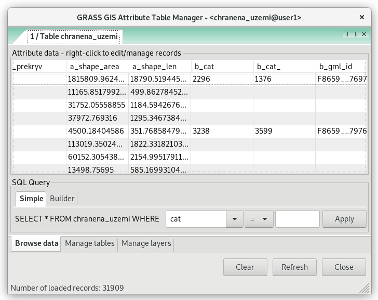
Task: Click the window resize grip icon
Action: coord(365,288)
